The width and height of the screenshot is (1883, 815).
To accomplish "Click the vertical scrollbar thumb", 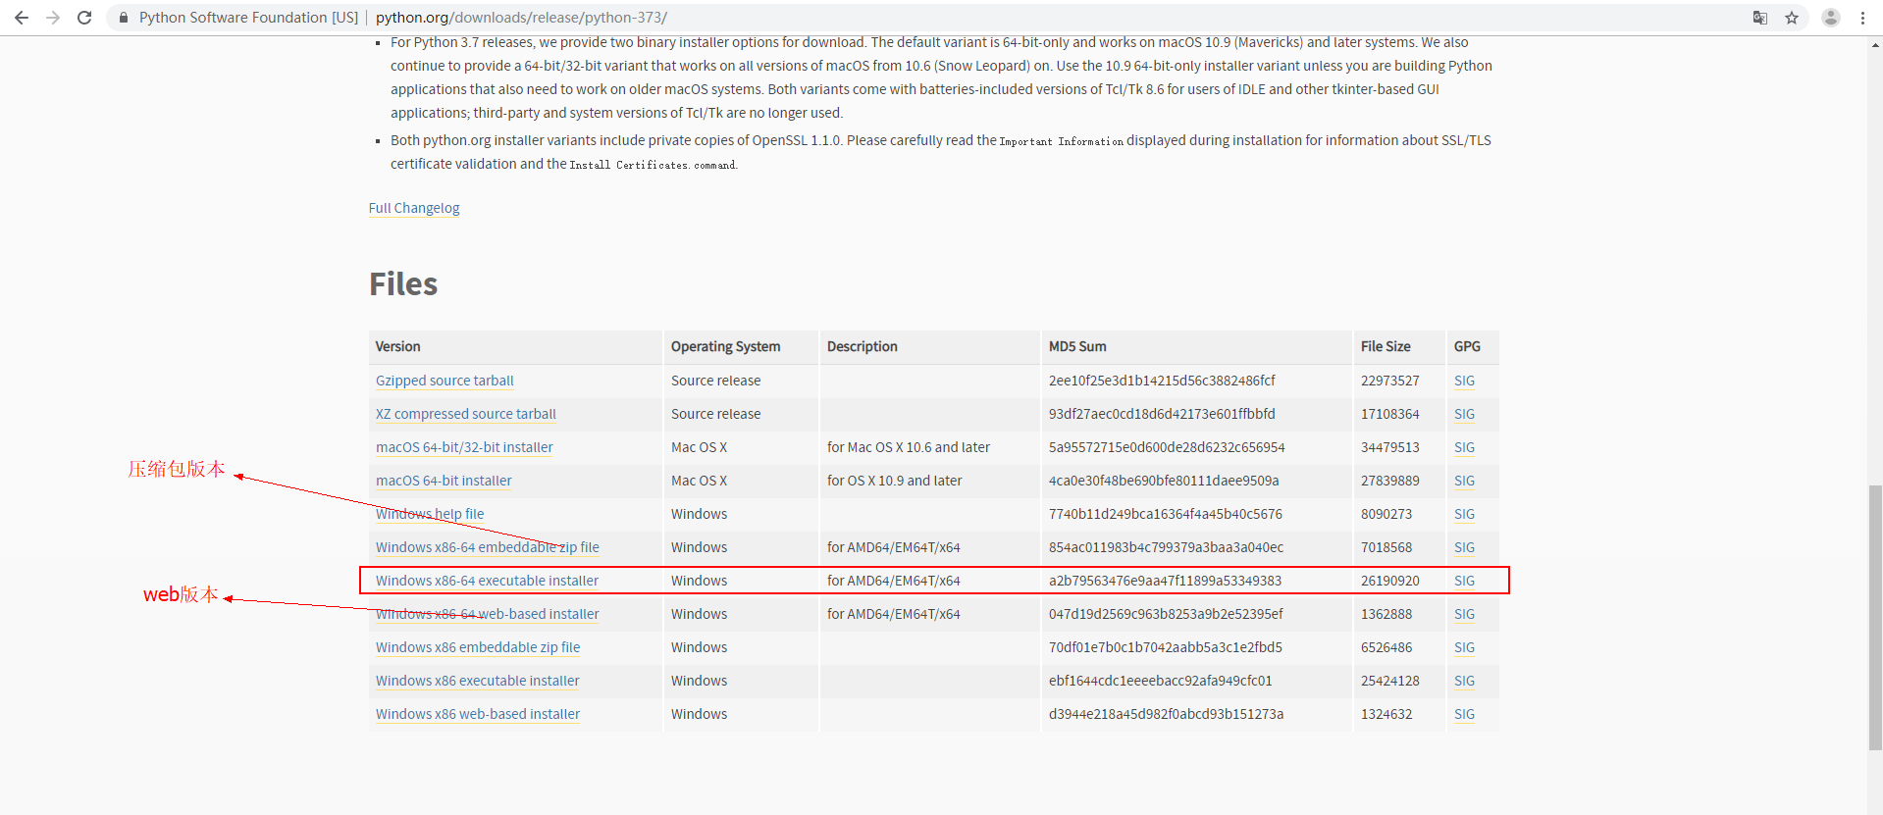I will pos(1875,618).
